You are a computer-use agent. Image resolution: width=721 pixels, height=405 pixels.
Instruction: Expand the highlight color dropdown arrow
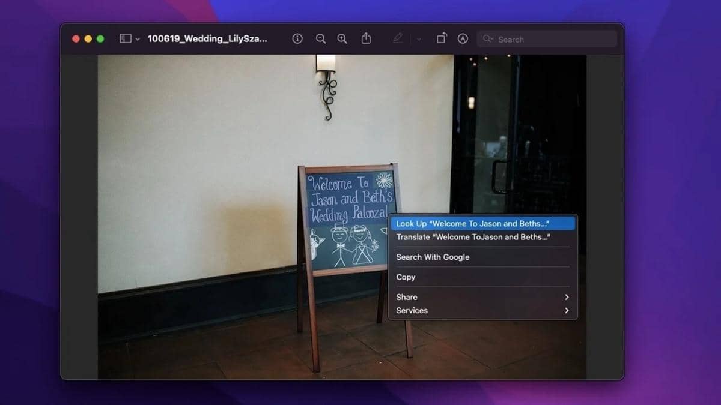pyautogui.click(x=419, y=39)
